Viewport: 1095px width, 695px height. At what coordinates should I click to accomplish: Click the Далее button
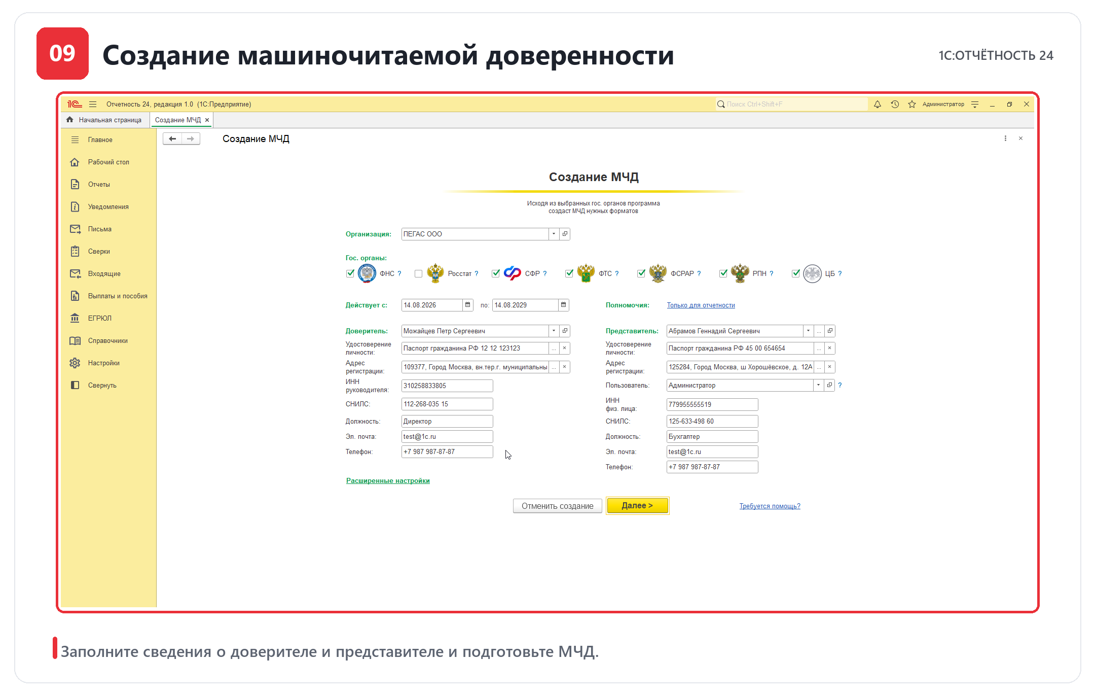pyautogui.click(x=637, y=506)
